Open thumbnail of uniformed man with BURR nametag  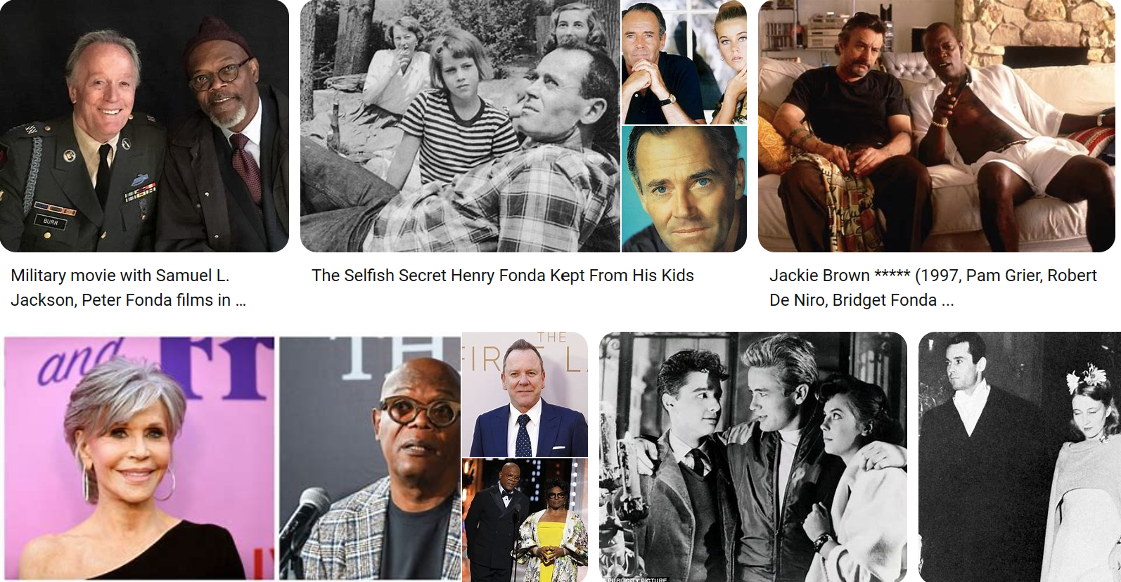pos(144,126)
